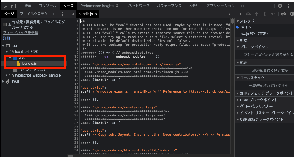The width and height of the screenshot is (294, 157).
Task: Switch to the メモリ tab
Action: [x=194, y=6]
